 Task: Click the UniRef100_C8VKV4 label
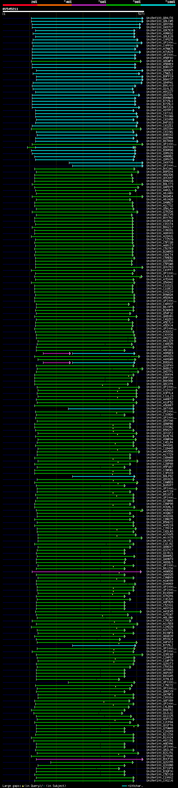click(x=160, y=375)
